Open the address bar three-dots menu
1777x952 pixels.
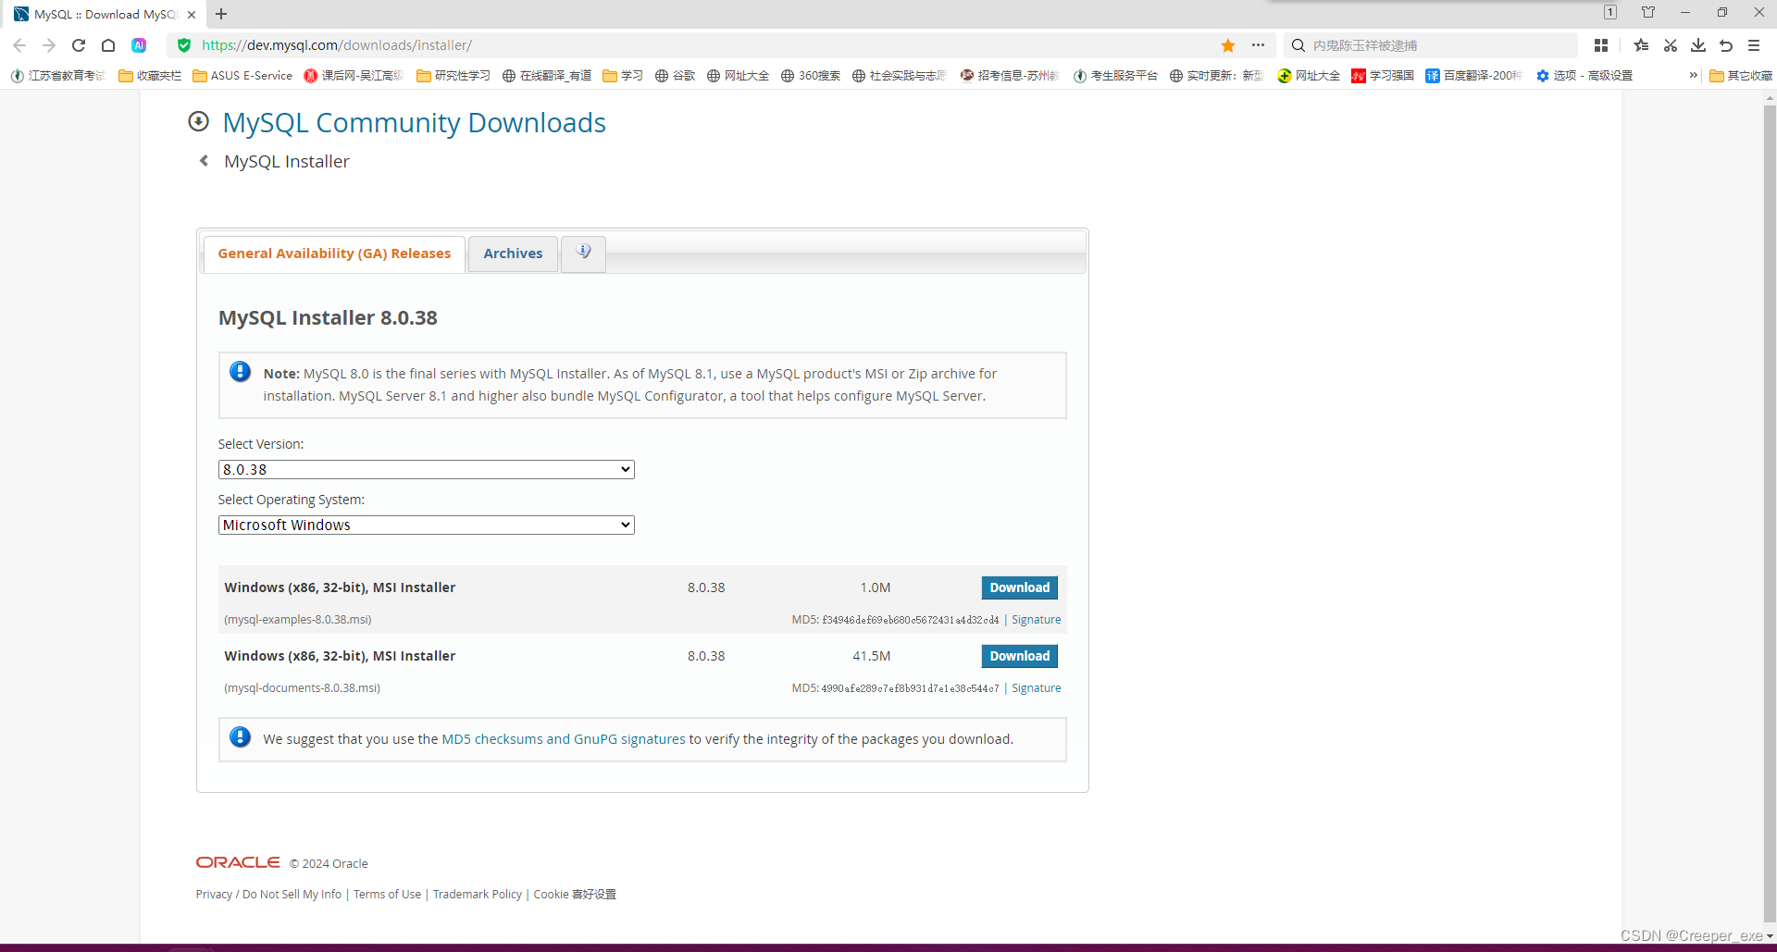[x=1258, y=45]
